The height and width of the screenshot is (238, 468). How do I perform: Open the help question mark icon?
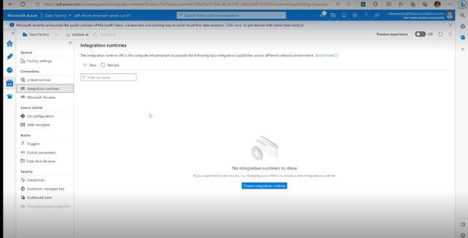tap(365, 15)
